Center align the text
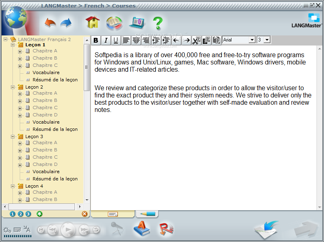Screen dimensions: 324x242 tap(136, 40)
